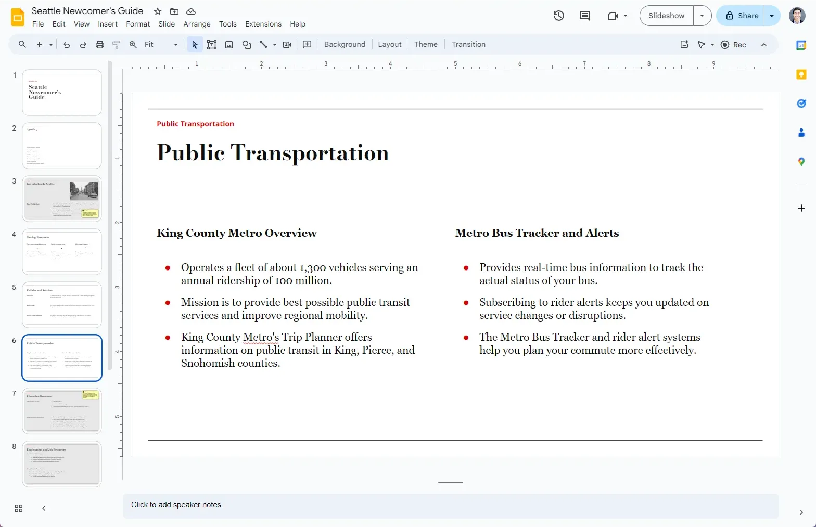Print the presentation

(100, 44)
